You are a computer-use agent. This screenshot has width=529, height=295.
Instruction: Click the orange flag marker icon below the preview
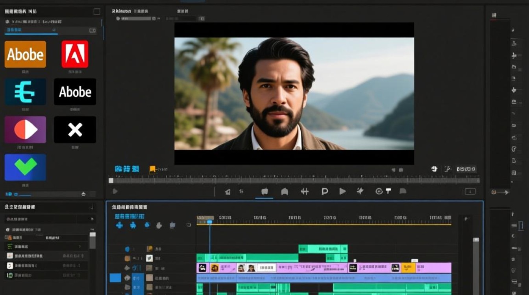point(152,170)
